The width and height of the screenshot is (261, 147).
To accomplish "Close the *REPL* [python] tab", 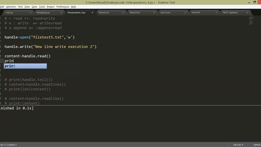I will pos(247,13).
